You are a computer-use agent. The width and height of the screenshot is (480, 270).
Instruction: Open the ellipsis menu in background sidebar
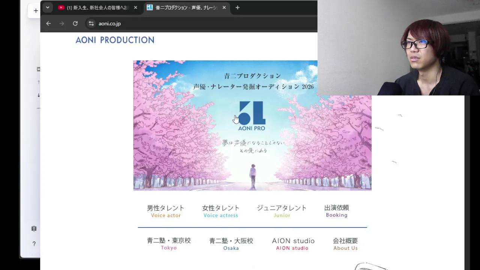click(x=38, y=108)
